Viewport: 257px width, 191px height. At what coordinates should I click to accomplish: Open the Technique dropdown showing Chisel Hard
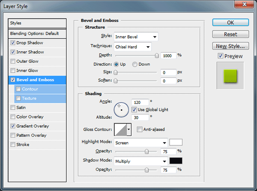(x=133, y=47)
